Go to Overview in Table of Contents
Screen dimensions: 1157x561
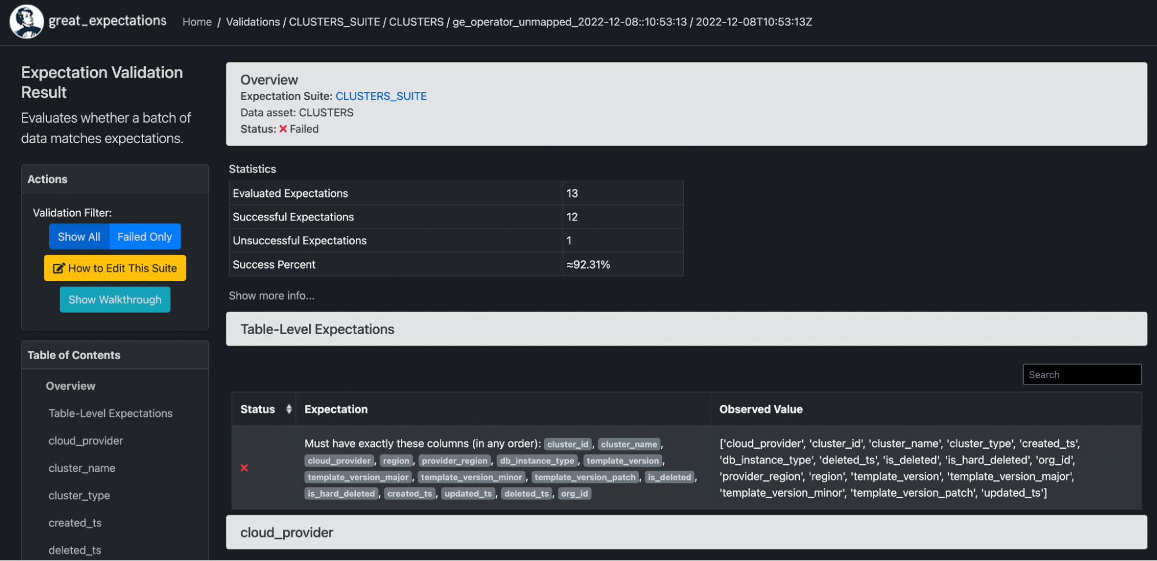click(71, 386)
